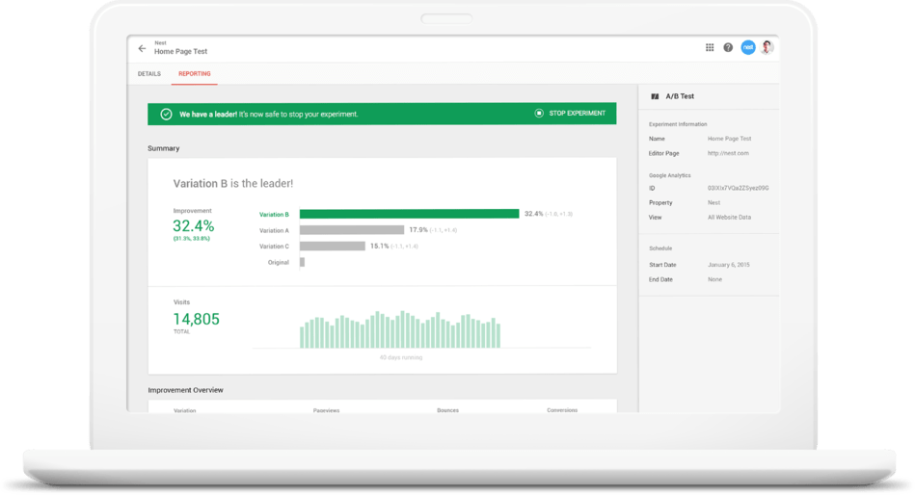The width and height of the screenshot is (915, 495).
Task: Select the 32.4% improvement value
Action: (193, 226)
